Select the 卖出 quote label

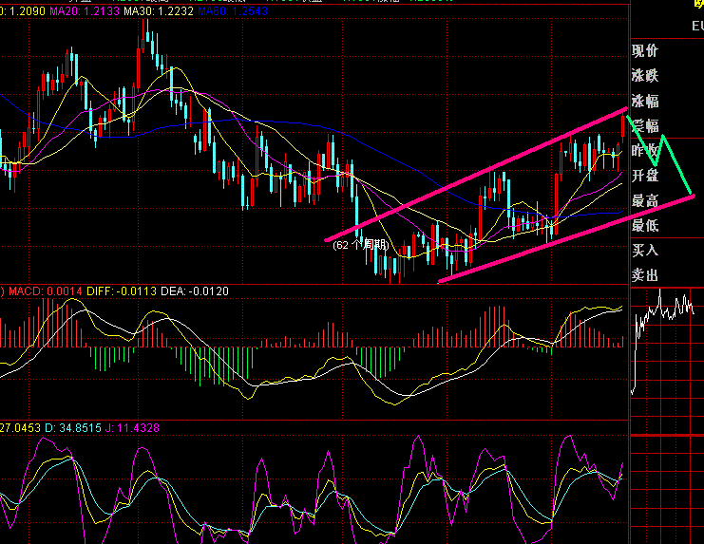coord(645,275)
